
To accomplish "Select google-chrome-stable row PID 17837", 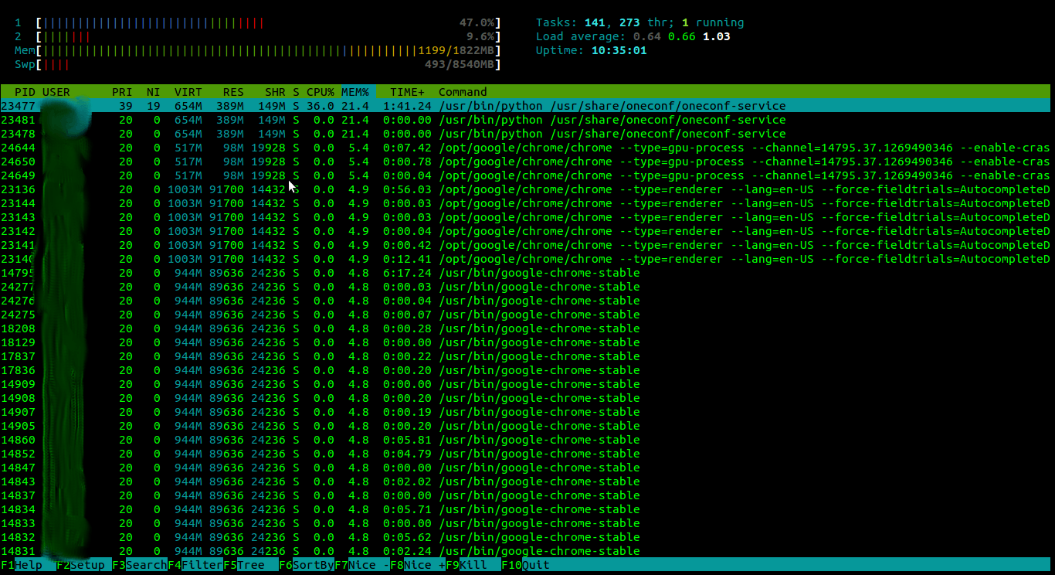I will [525, 356].
